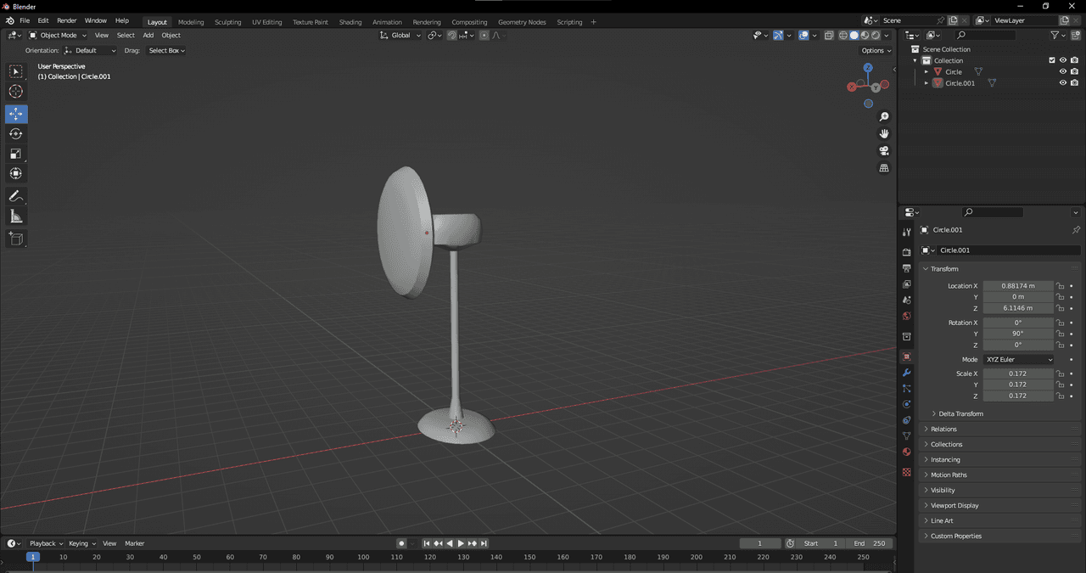Activate the Rotate tool
The height and width of the screenshot is (573, 1086).
16,133
